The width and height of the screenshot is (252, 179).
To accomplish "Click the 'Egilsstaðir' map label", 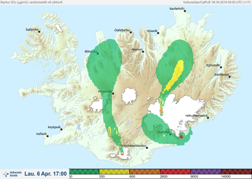I will (213, 65).
